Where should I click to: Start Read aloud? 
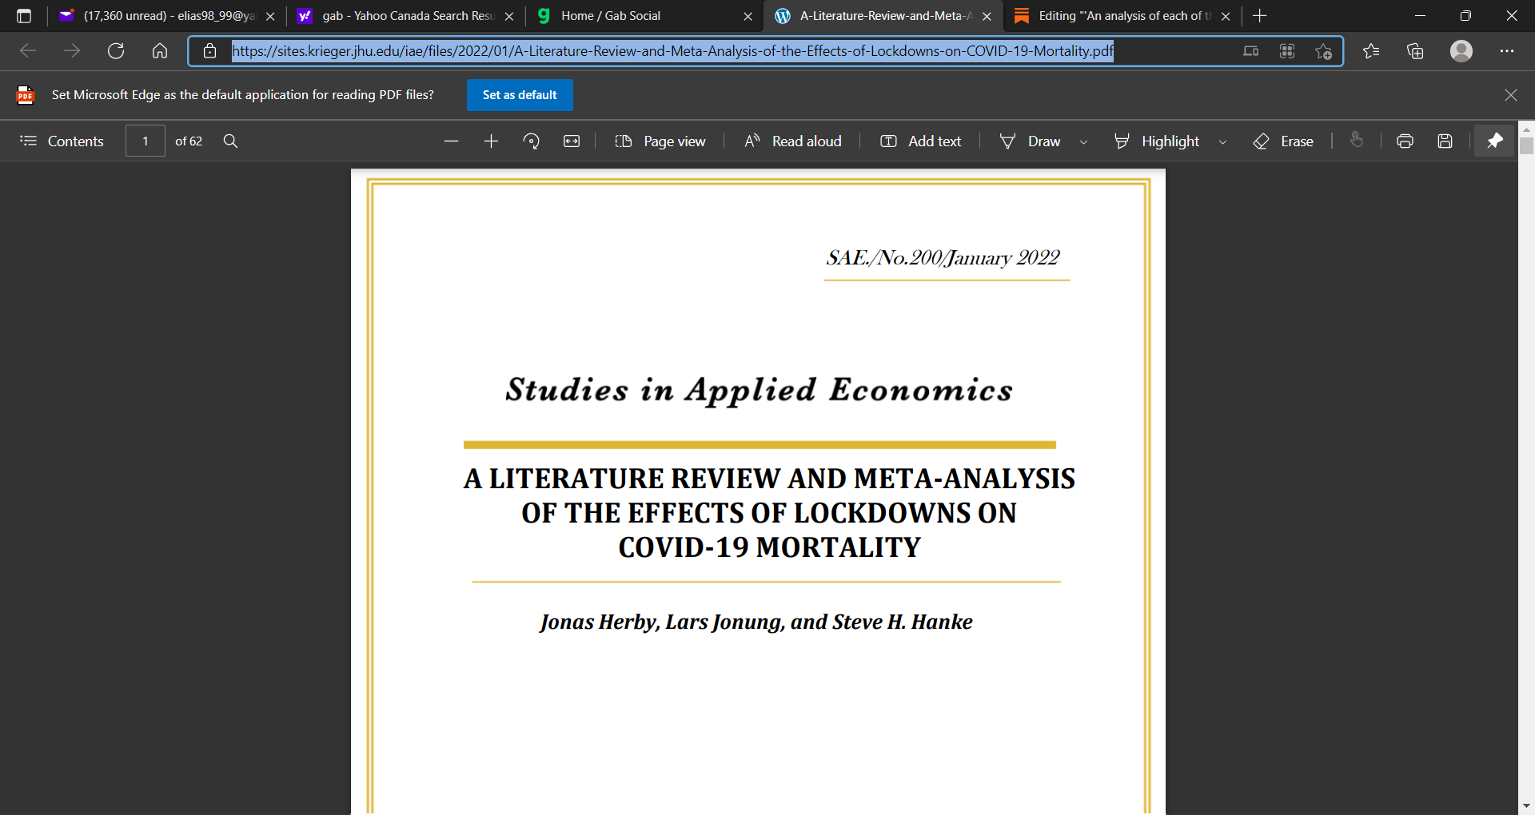click(x=792, y=141)
